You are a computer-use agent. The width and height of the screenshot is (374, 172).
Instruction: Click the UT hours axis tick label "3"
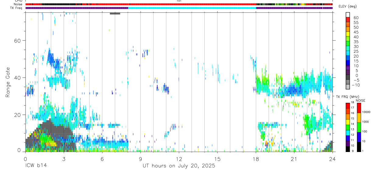[64, 159]
